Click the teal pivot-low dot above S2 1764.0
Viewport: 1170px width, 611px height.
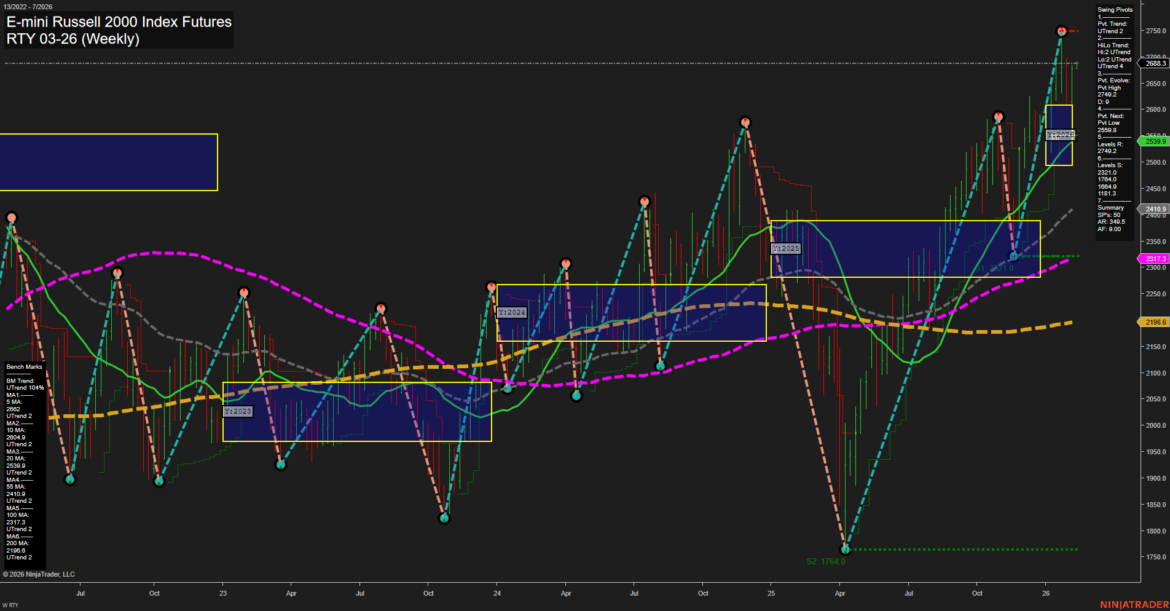pos(846,549)
